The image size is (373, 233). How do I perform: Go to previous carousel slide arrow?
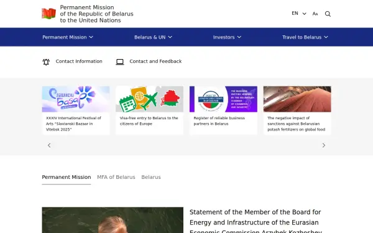49,145
